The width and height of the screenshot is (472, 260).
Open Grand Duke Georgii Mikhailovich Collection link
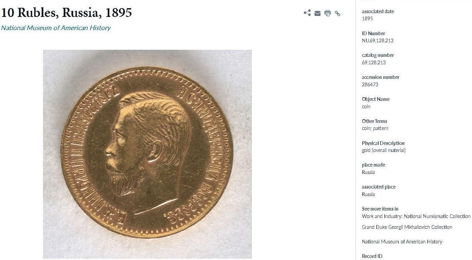[407, 227]
